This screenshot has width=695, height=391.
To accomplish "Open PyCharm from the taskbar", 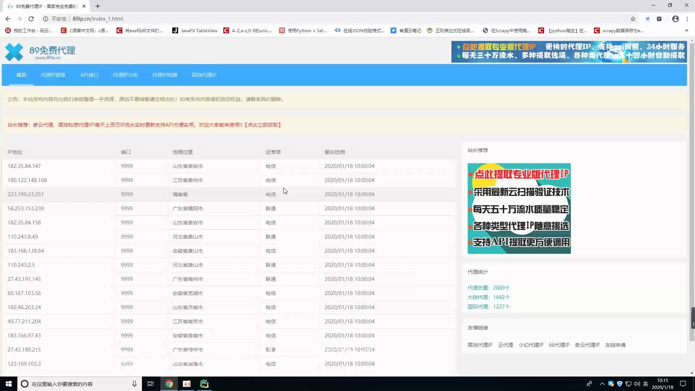I will (x=204, y=383).
